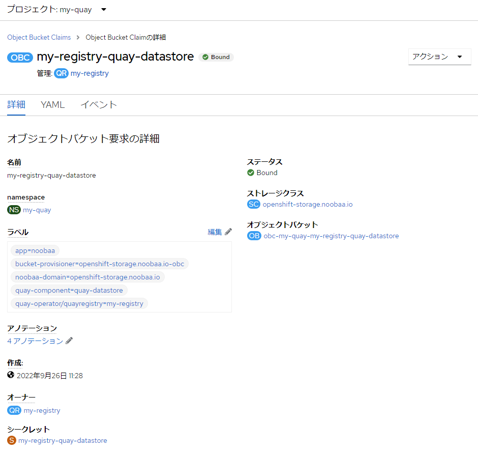Navigate back via Object Bucket Claims breadcrumb
The image size is (478, 453).
tap(39, 37)
